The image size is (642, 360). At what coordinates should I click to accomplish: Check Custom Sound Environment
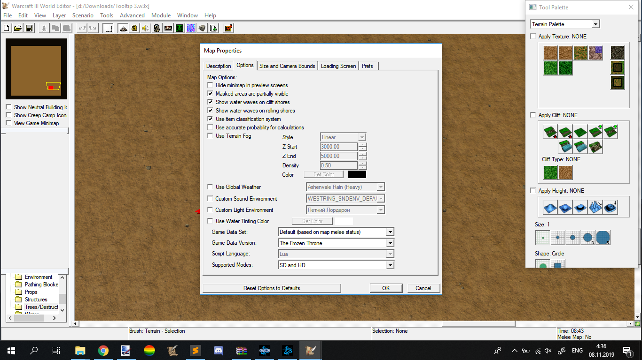coord(211,199)
